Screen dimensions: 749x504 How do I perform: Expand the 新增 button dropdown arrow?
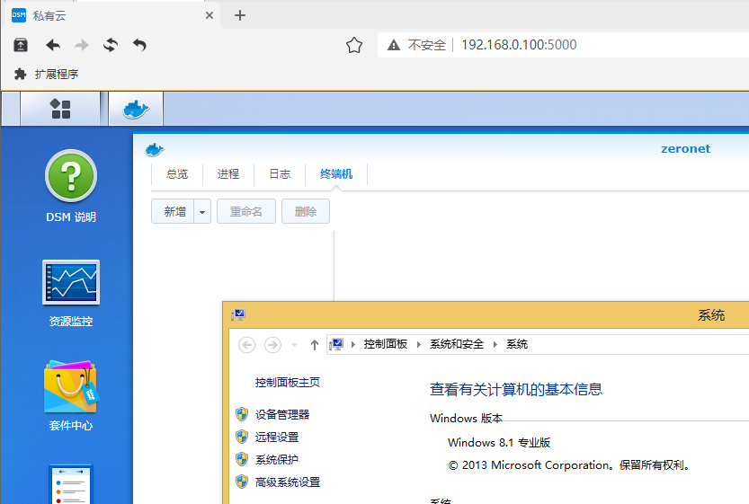pyautogui.click(x=202, y=212)
